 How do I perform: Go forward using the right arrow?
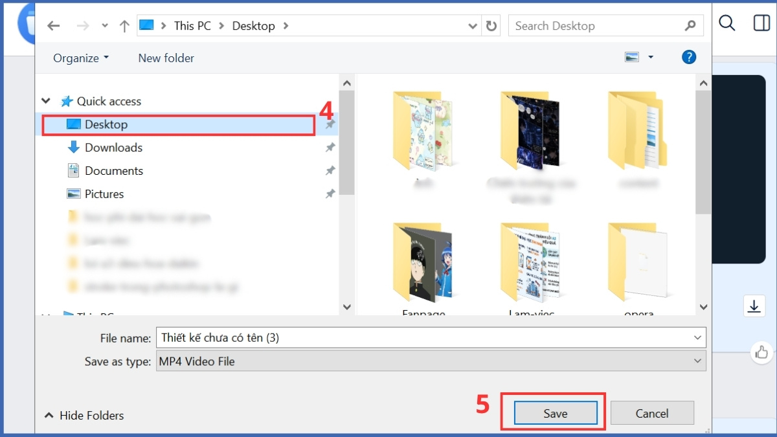click(x=83, y=26)
